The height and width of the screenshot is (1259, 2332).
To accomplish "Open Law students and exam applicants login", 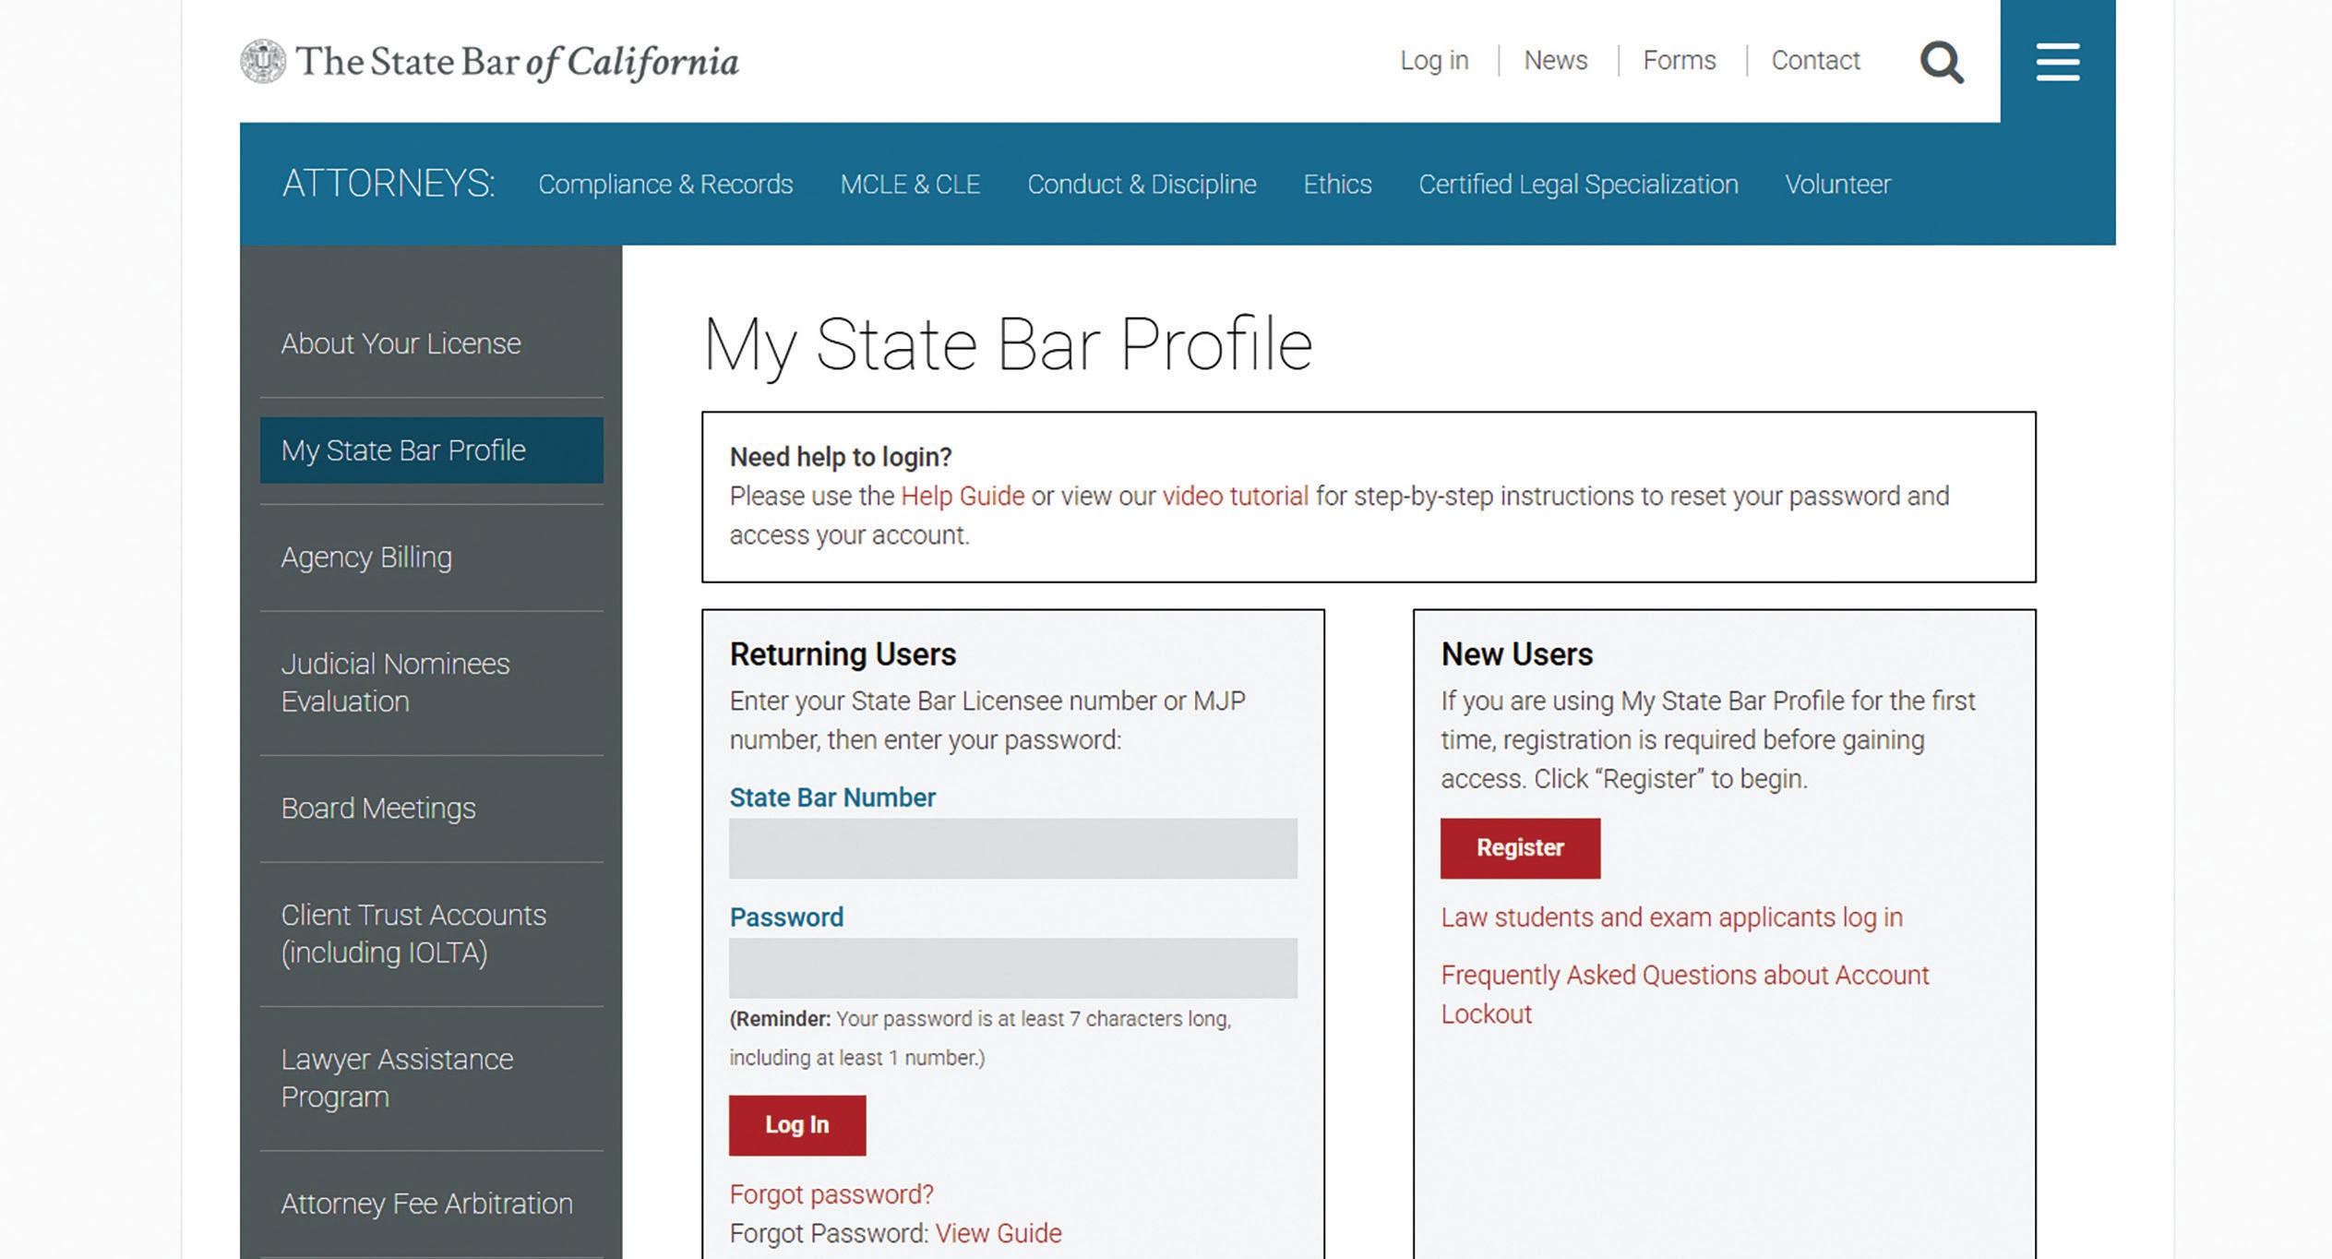I will point(1671,917).
